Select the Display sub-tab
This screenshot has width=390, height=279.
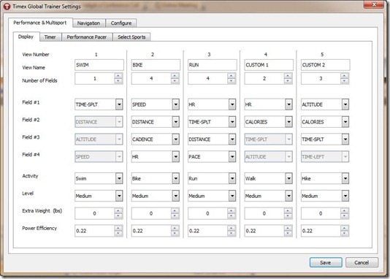(x=26, y=37)
